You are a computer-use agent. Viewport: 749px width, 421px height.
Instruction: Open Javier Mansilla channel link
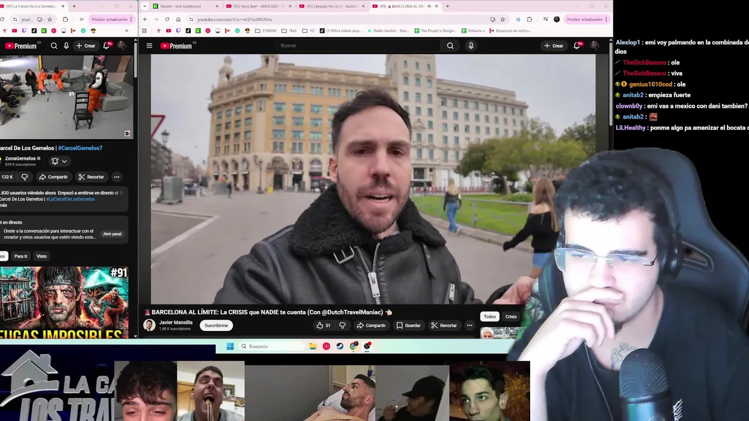click(176, 322)
